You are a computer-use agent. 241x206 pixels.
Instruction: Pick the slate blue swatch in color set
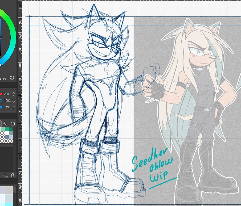[7, 137]
